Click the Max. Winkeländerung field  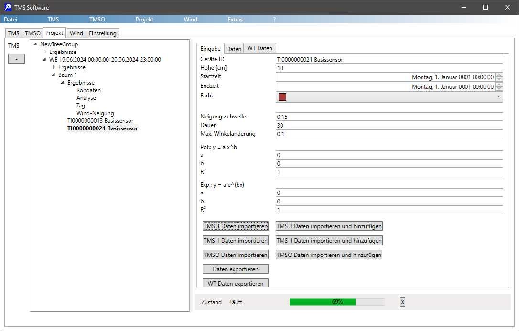[x=389, y=134]
